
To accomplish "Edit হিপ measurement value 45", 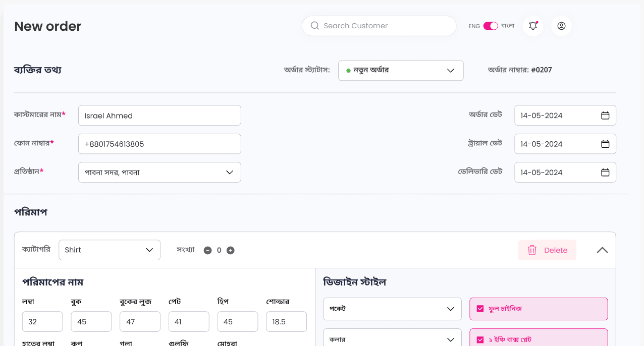I will pos(238,322).
